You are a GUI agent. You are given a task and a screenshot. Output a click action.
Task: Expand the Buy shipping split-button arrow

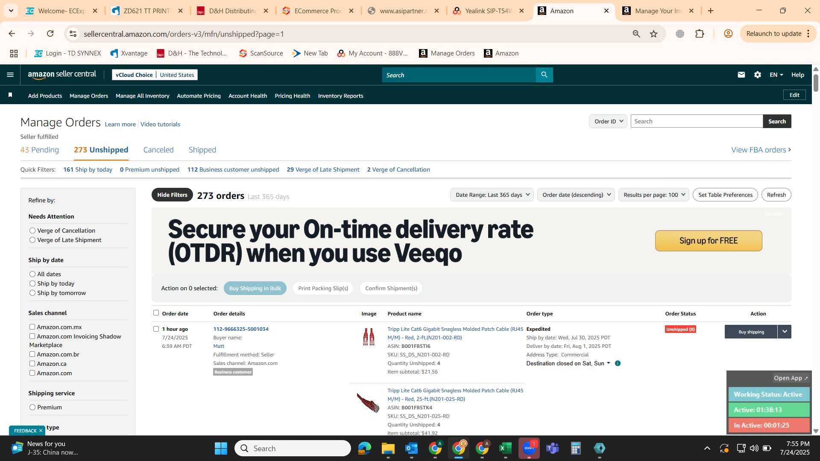785,332
